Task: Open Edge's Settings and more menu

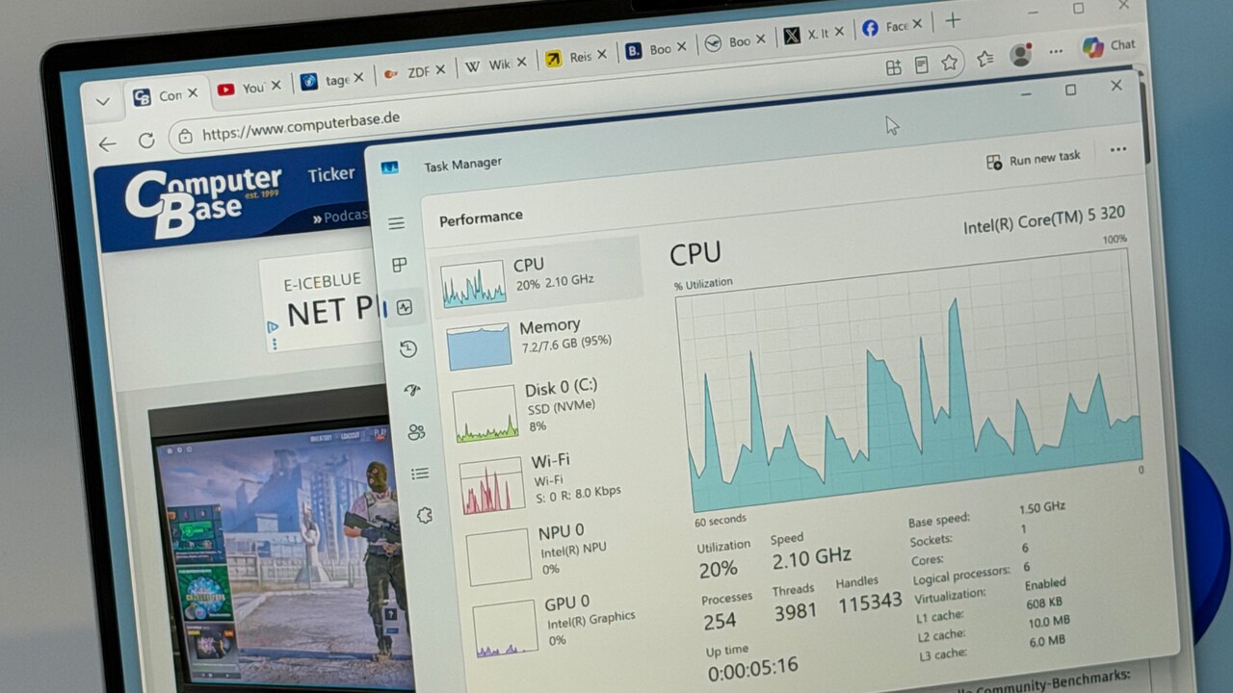Action: click(x=1057, y=51)
